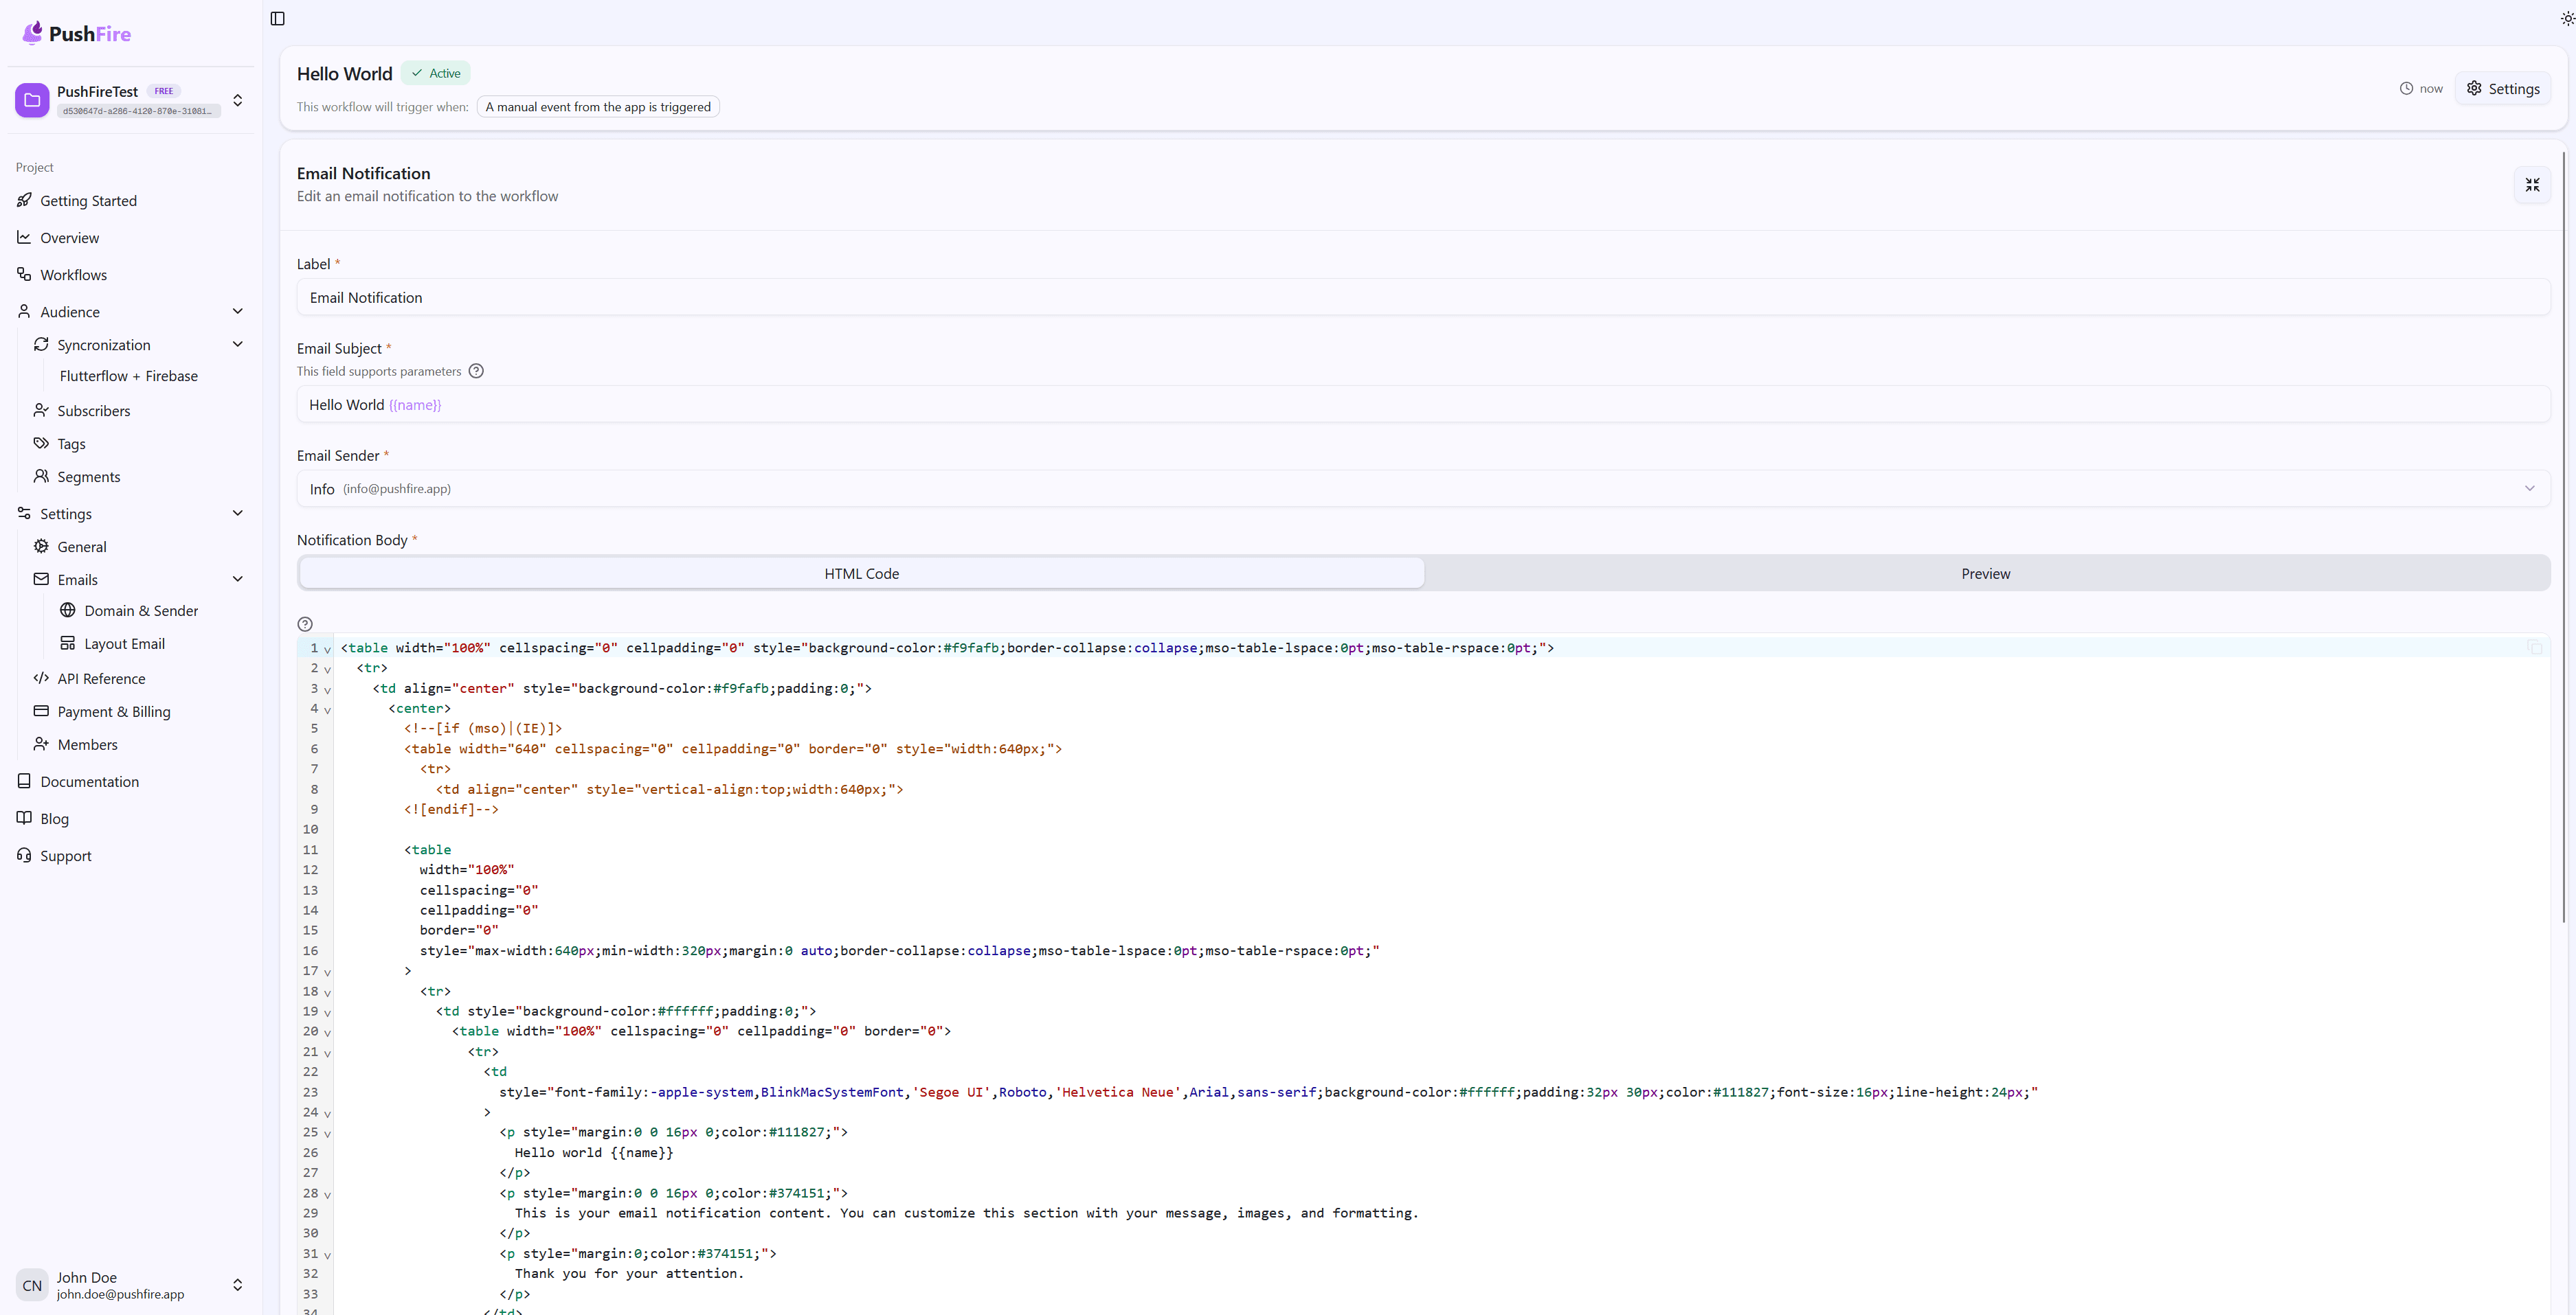Collapse the Audience section
2576x1315 pixels.
238,311
